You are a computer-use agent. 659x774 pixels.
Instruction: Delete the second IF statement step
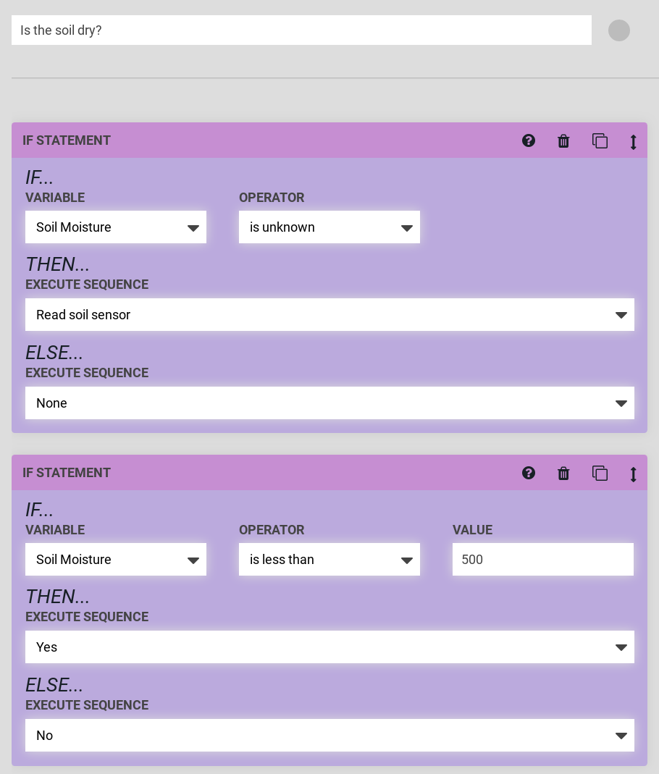[563, 474]
